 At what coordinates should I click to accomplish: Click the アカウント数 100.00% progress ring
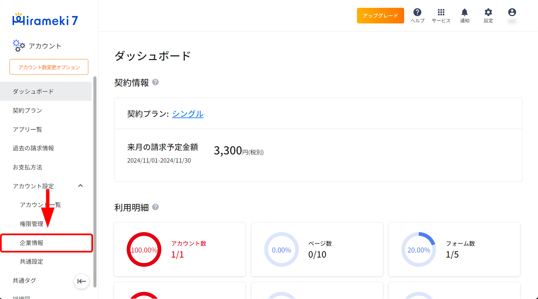(x=144, y=249)
